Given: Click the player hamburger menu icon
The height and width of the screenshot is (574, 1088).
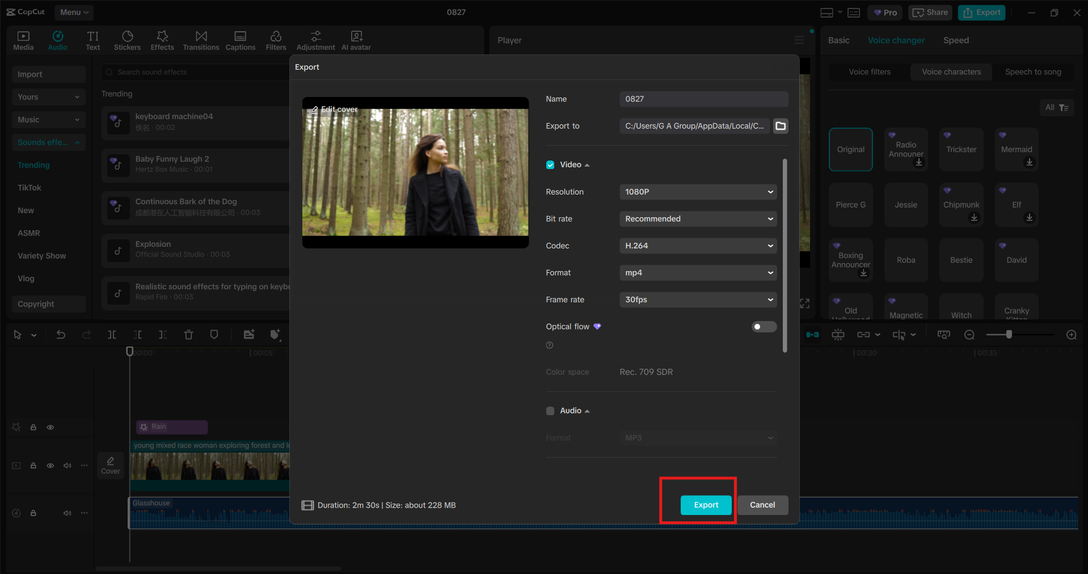Looking at the screenshot, I should tap(799, 40).
